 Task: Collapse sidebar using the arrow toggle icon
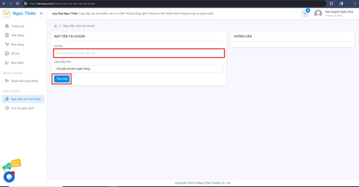click(x=42, y=14)
